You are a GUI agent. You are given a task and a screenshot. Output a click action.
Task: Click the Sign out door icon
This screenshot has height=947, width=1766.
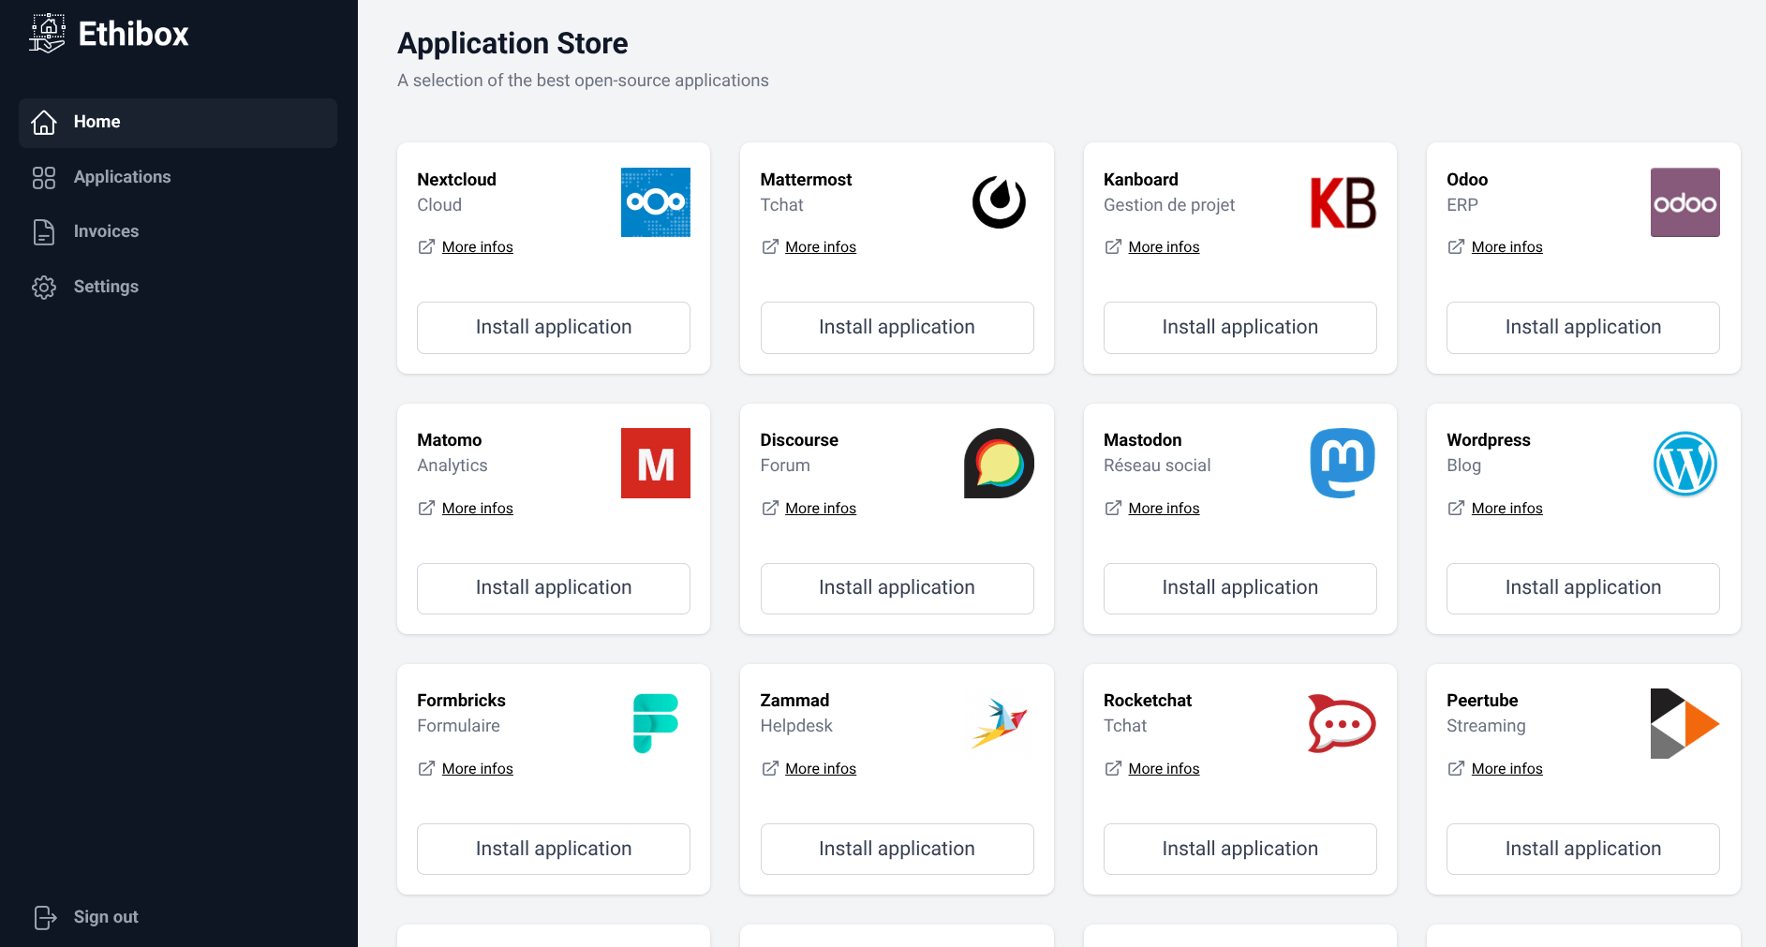[45, 917]
